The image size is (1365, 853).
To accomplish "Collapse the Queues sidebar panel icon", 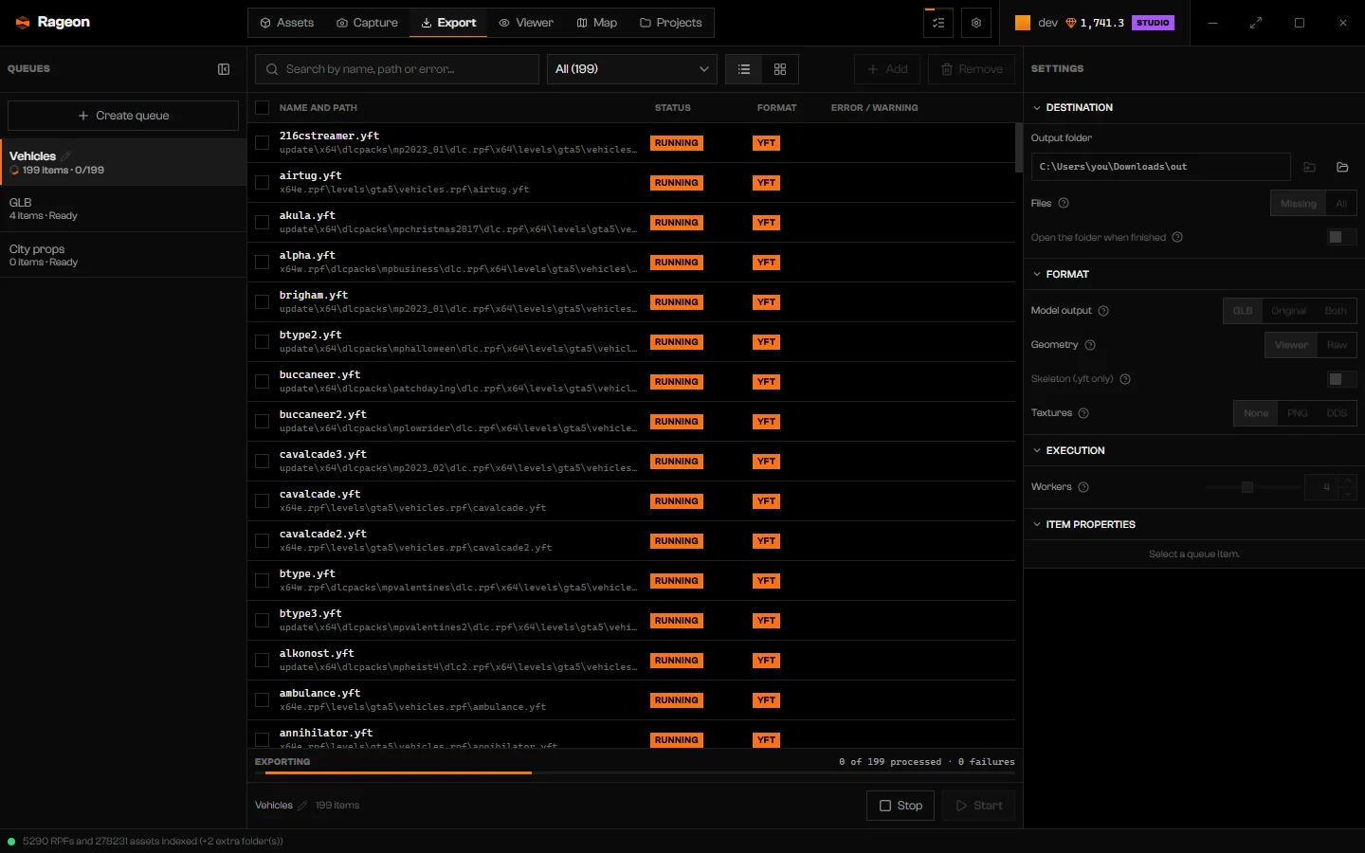I will [224, 69].
